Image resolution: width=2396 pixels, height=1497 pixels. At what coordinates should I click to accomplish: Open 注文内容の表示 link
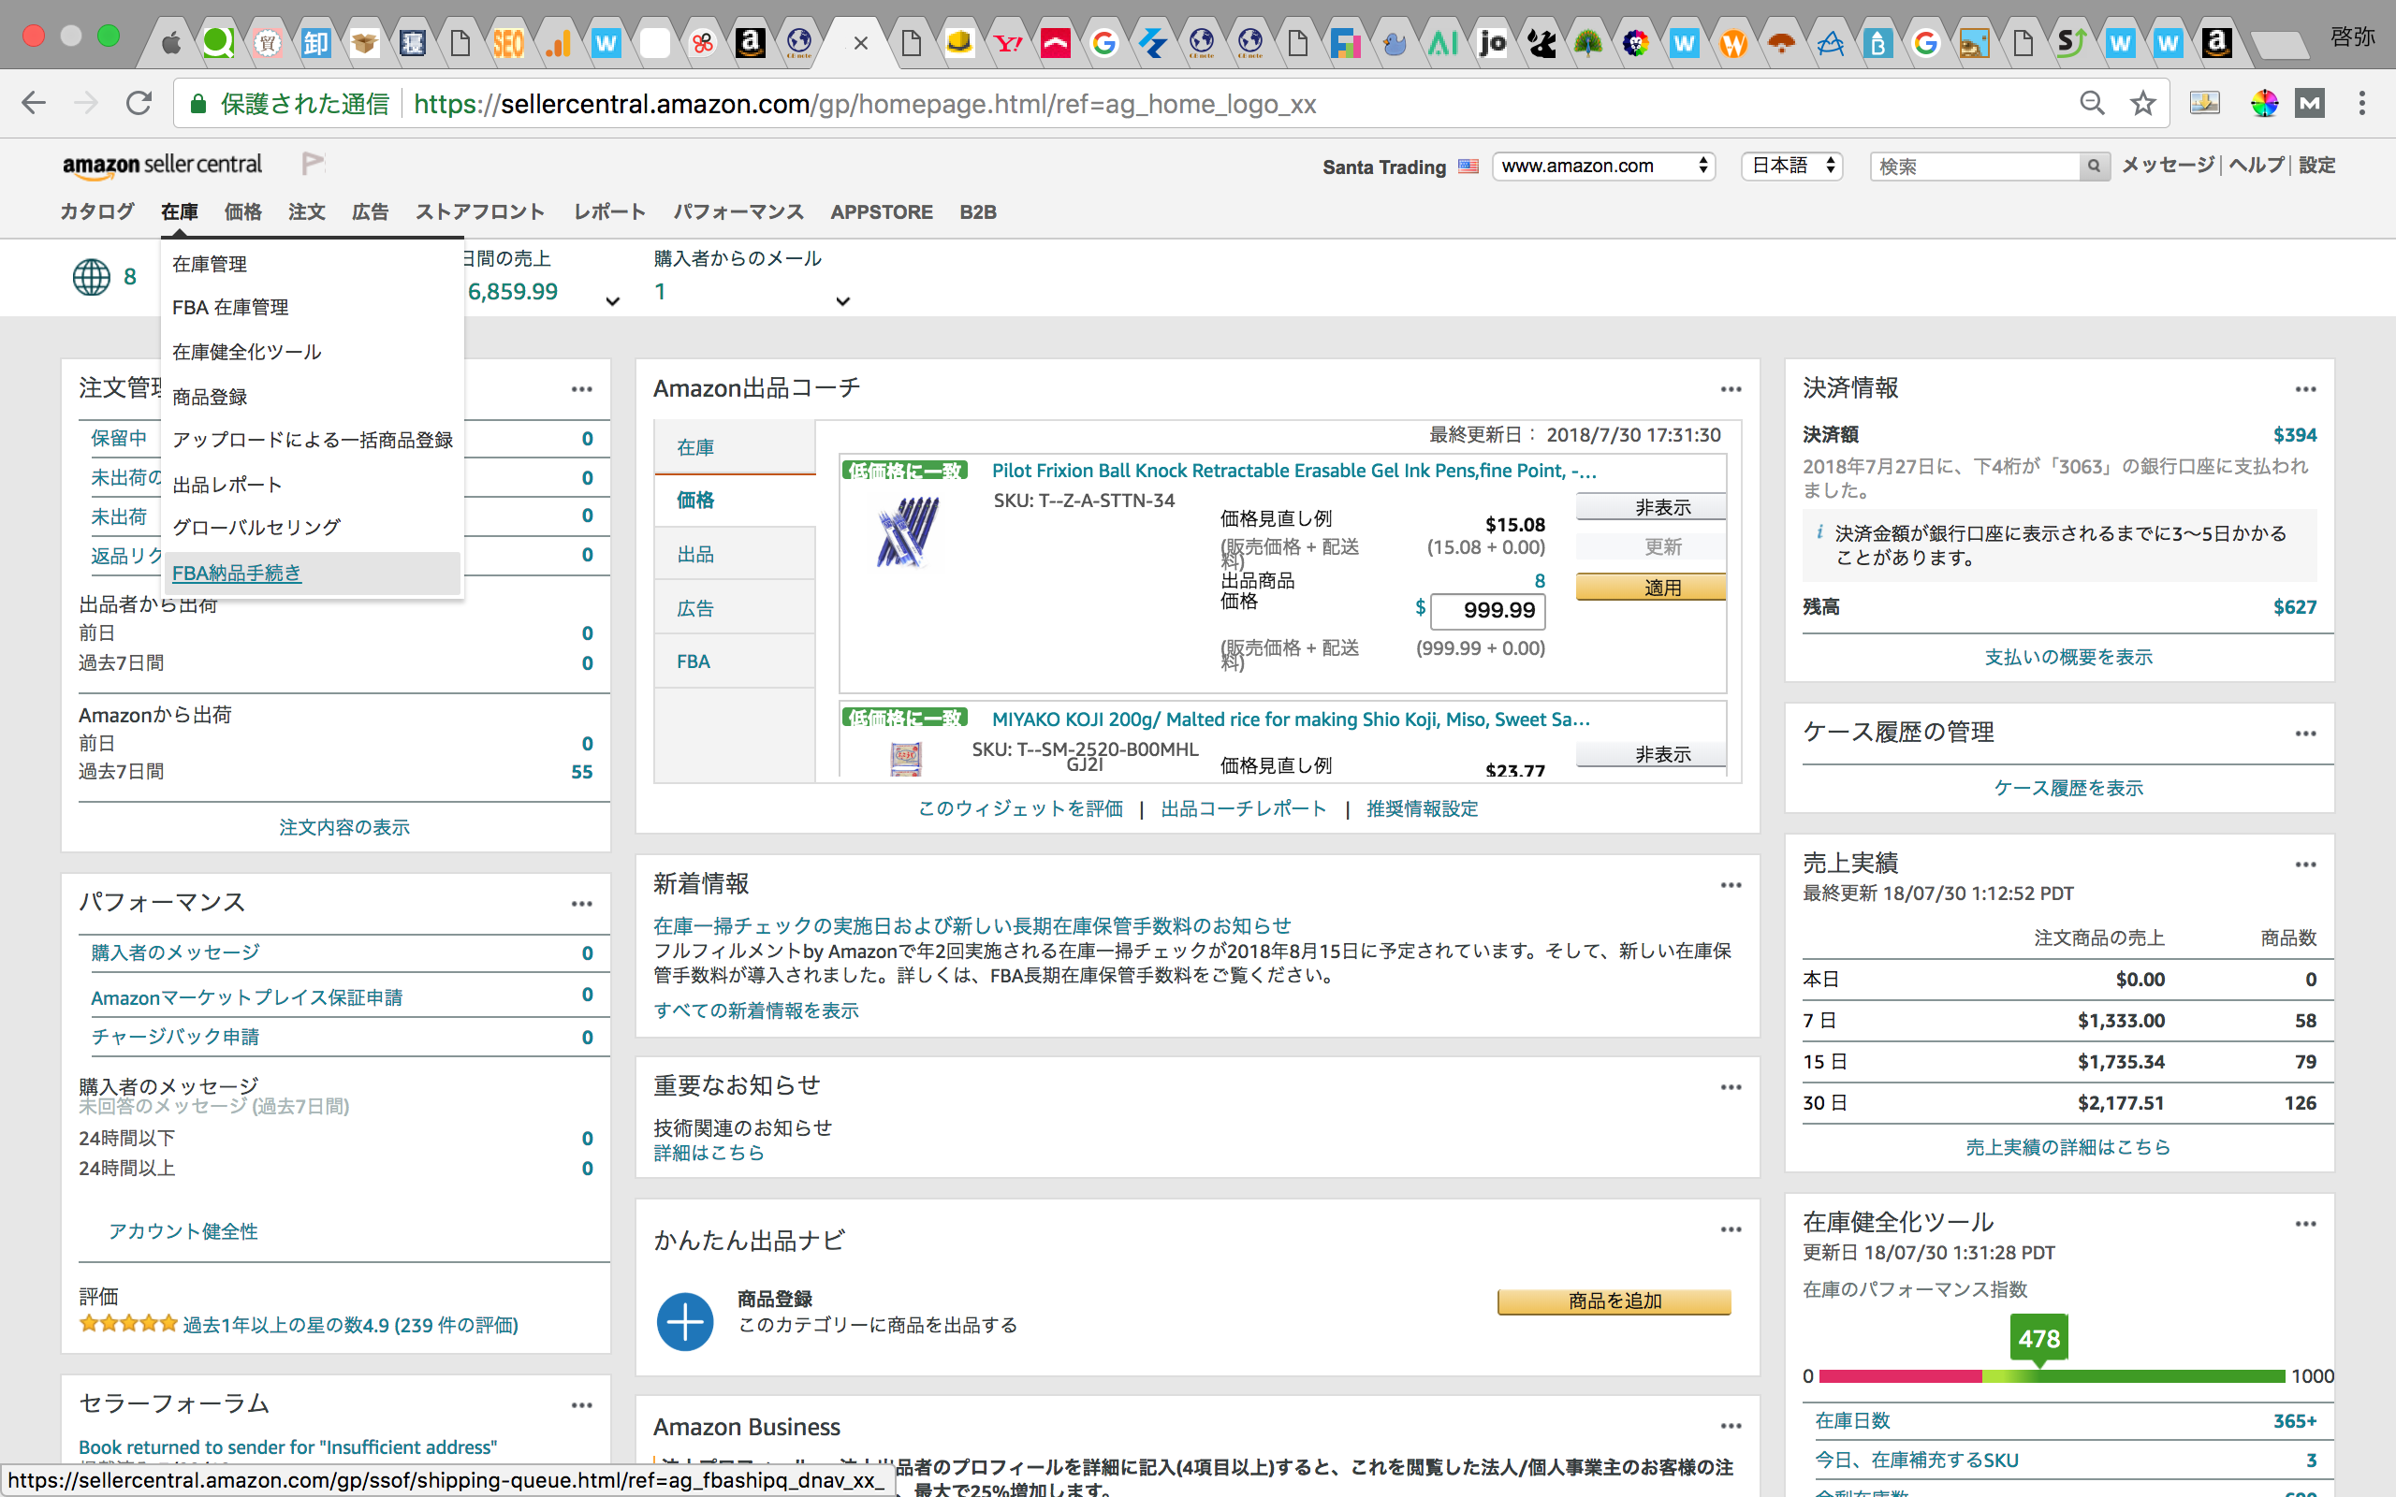(344, 828)
